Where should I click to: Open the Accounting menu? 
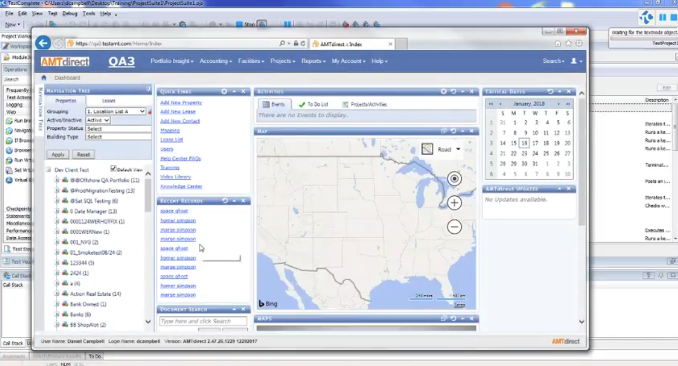tap(216, 61)
